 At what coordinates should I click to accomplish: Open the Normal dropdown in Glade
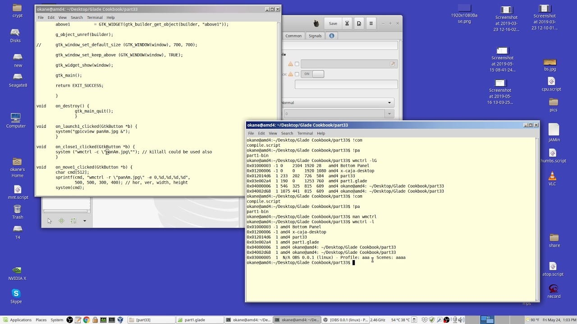(337, 103)
